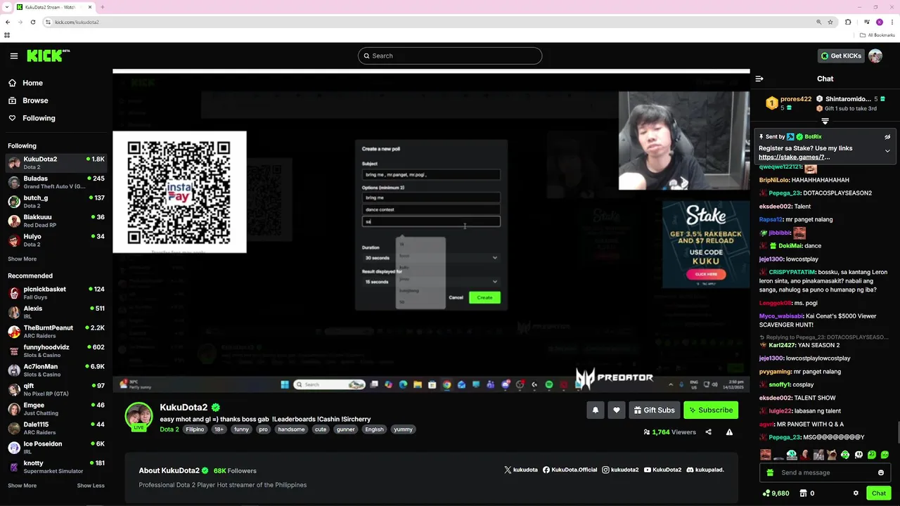Click the Stake promo banner in the stream
This screenshot has height=506, width=900.
coord(706,244)
